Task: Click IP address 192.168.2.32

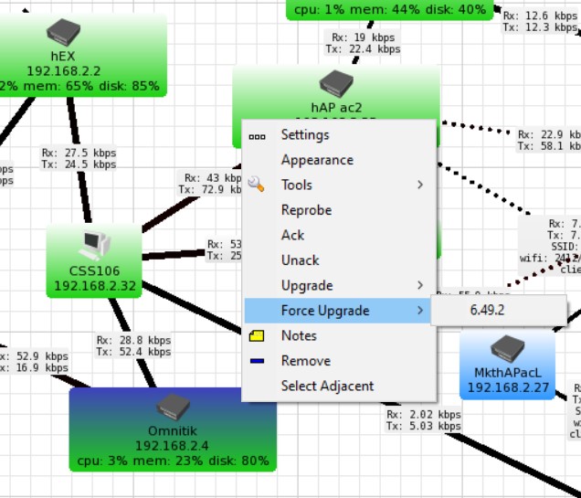Action: (x=95, y=286)
